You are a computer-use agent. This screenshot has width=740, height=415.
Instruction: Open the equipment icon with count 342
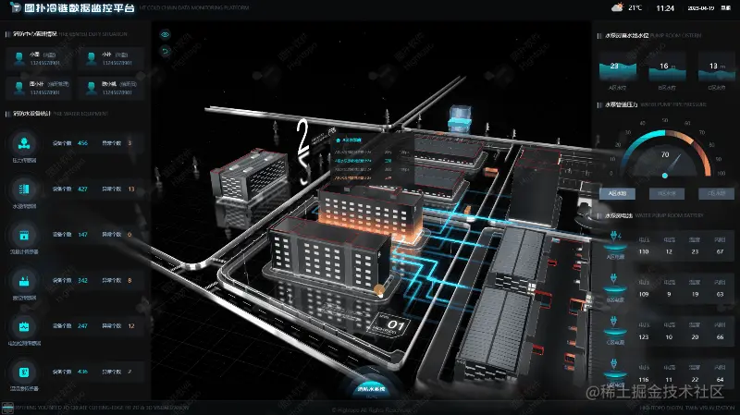click(x=24, y=281)
